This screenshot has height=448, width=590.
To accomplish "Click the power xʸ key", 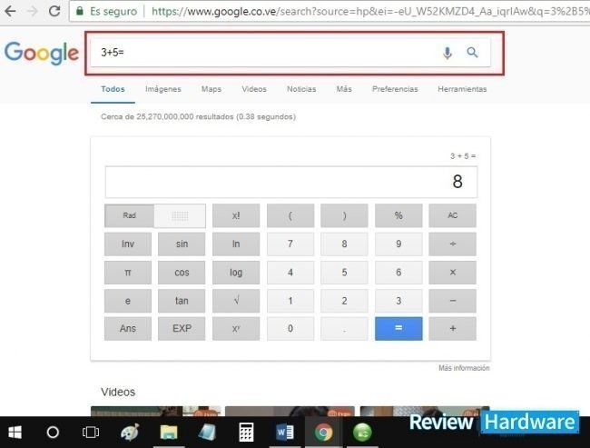I will 236,329.
